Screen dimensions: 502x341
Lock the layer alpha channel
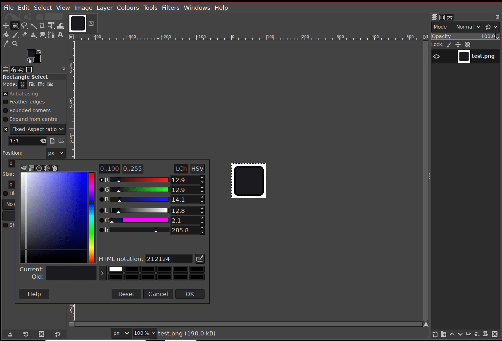coord(467,45)
